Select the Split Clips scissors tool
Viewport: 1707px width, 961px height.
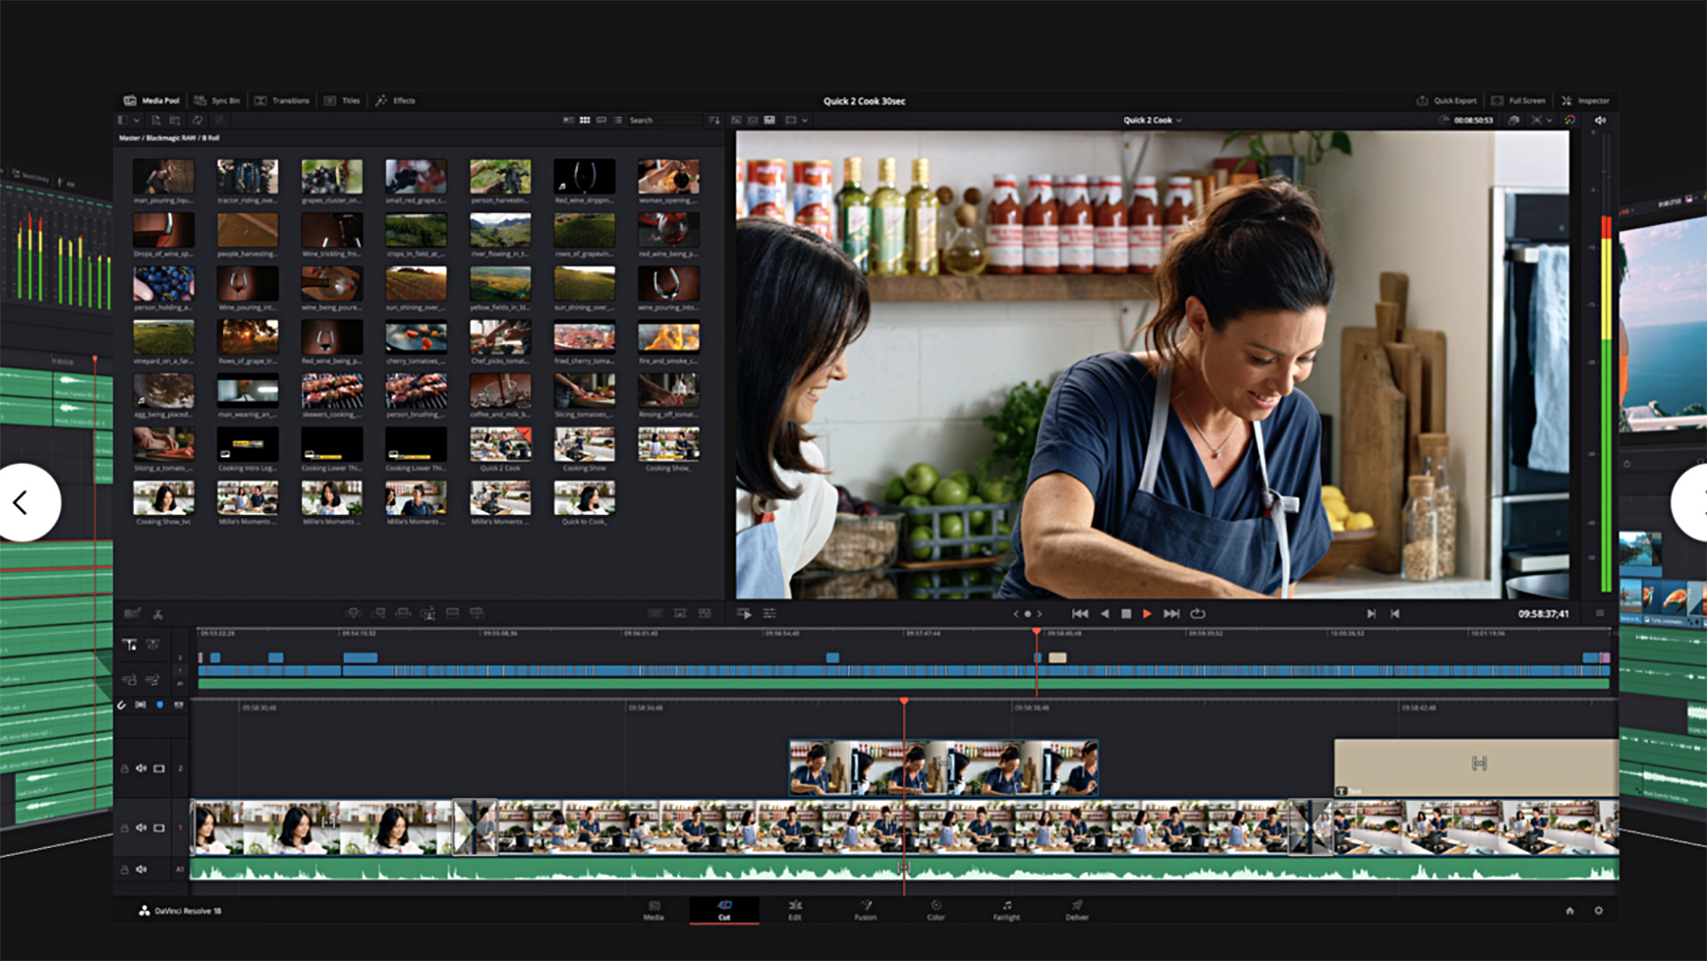(x=156, y=613)
